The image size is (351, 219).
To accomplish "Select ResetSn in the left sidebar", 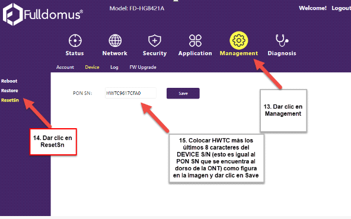I will click(x=10, y=100).
